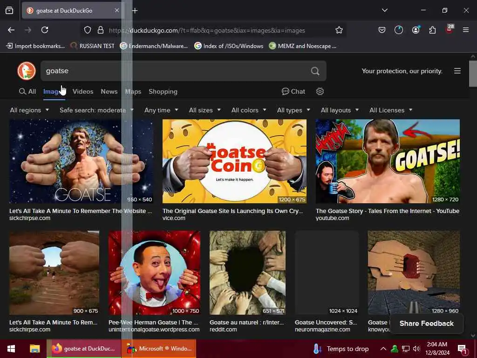The height and width of the screenshot is (358, 477).
Task: Open the Pee-Wee Herman image thumbnail
Action: 154,272
